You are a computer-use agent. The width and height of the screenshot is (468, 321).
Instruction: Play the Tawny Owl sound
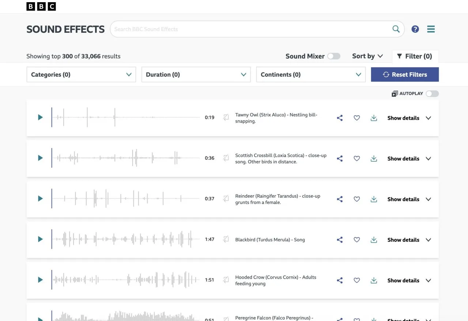click(x=40, y=117)
